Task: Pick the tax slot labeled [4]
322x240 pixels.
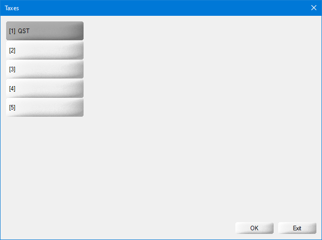Action: [45, 89]
